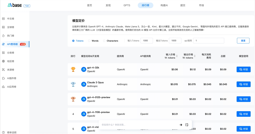Click the AIbase logo
255x134 pixels.
15,5
